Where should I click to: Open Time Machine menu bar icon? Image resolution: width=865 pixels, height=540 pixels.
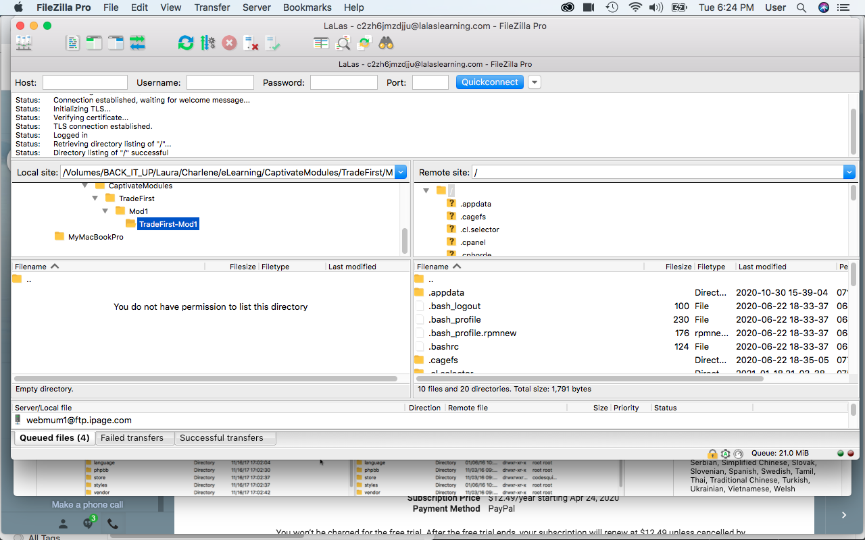coord(612,7)
